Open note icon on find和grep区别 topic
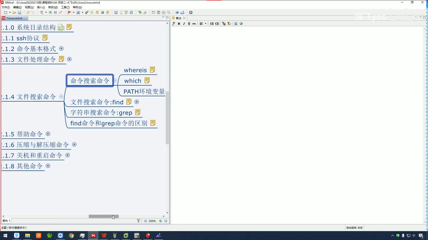This screenshot has width=428, height=240. point(153,123)
